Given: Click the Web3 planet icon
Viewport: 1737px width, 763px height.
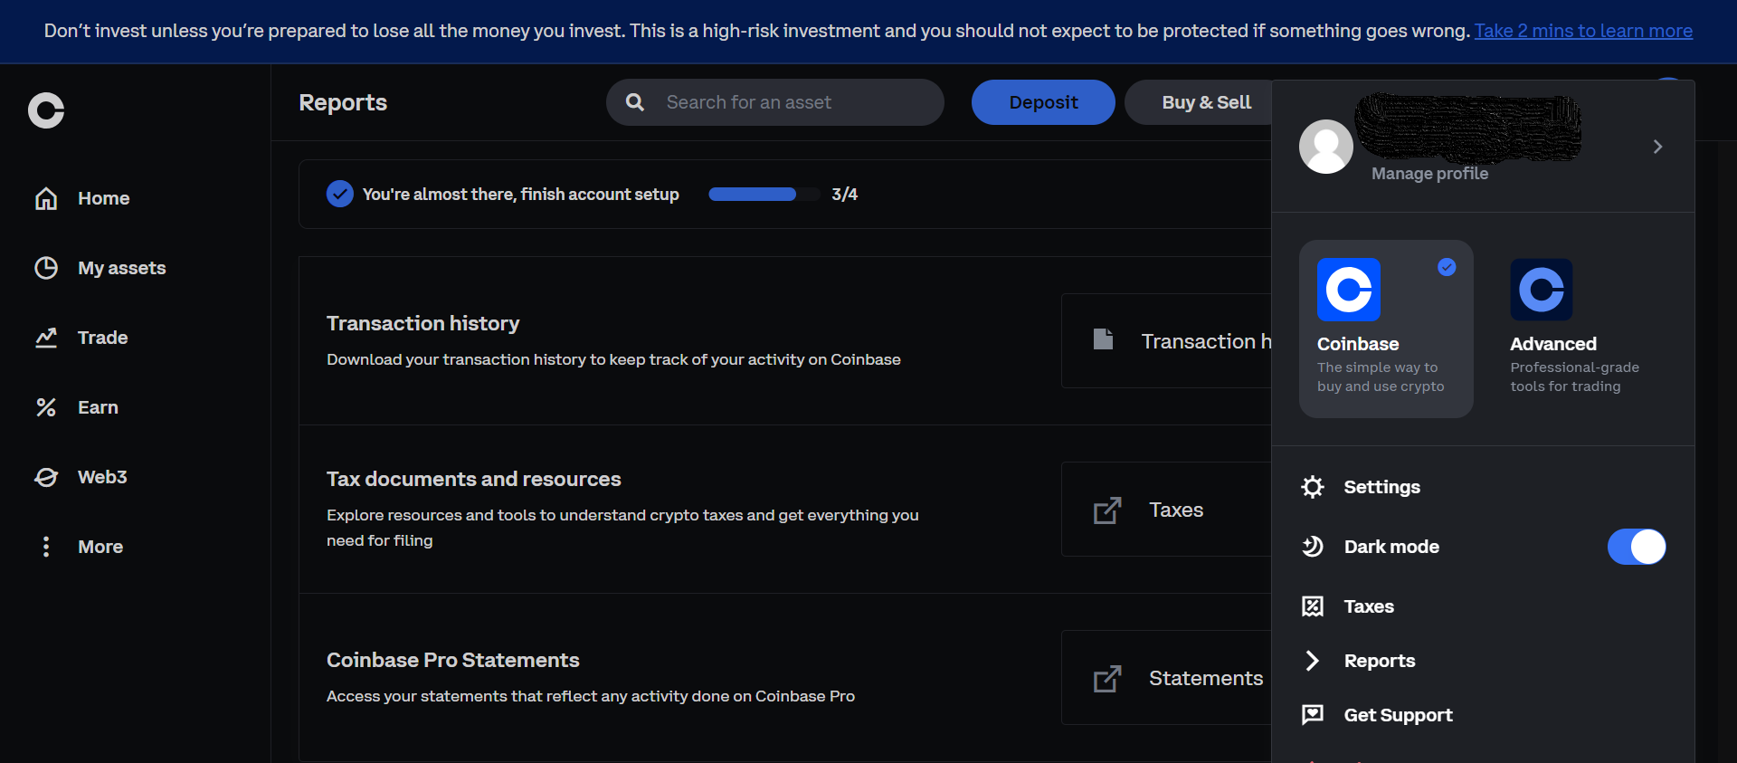Looking at the screenshot, I should (46, 477).
